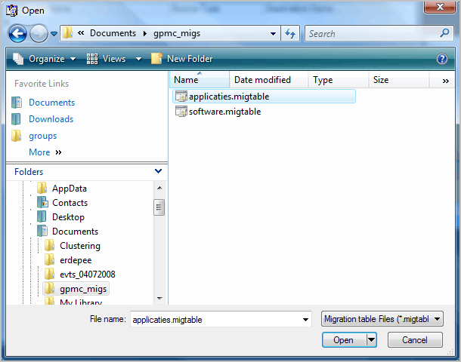Click the Clustering folder icon
The image size is (461, 362).
[49, 246]
